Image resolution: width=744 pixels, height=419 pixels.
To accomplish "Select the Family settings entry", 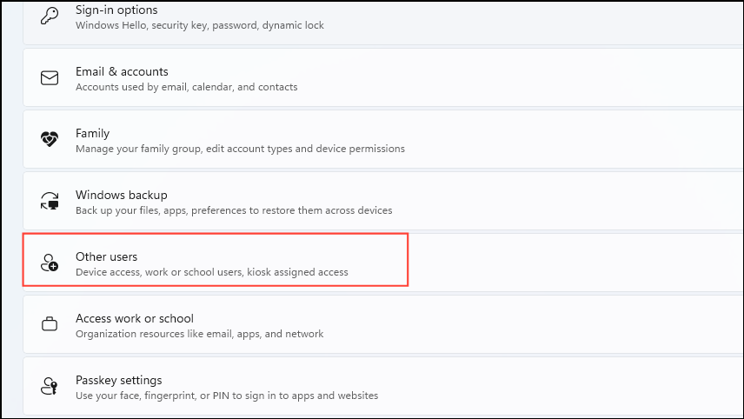I will tap(383, 139).
